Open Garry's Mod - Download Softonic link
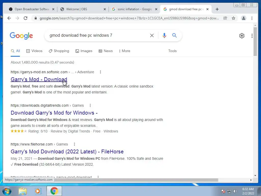 pyautogui.click(x=39, y=79)
